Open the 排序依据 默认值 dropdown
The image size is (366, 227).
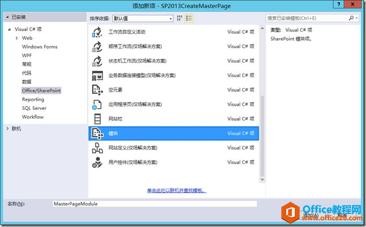coord(143,18)
